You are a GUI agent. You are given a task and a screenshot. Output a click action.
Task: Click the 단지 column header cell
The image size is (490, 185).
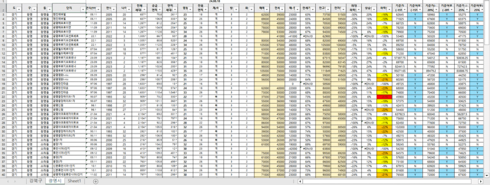pyautogui.click(x=69, y=8)
